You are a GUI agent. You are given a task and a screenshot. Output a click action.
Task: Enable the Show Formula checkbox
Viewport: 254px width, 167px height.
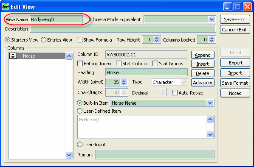79,40
